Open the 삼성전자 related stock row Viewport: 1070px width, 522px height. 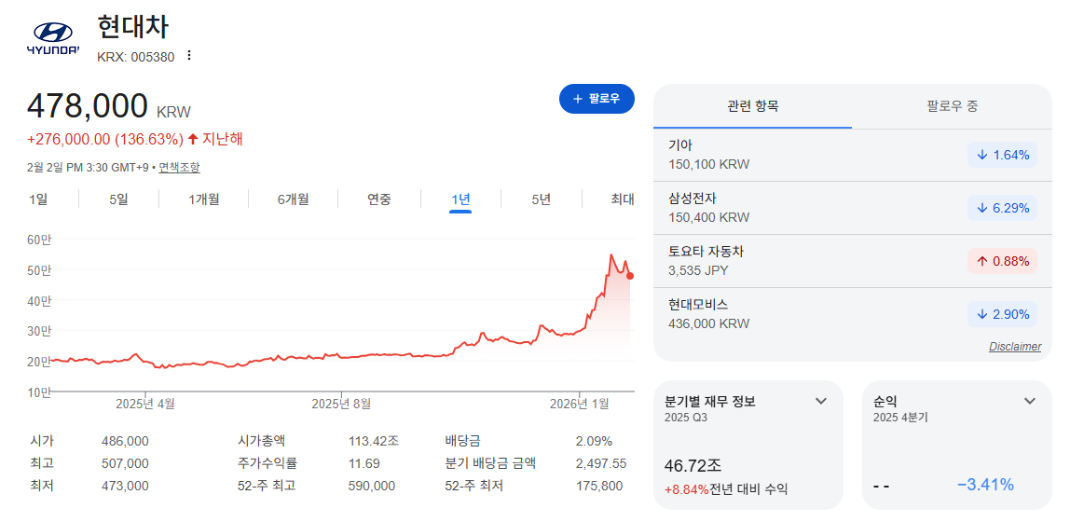[x=852, y=208]
